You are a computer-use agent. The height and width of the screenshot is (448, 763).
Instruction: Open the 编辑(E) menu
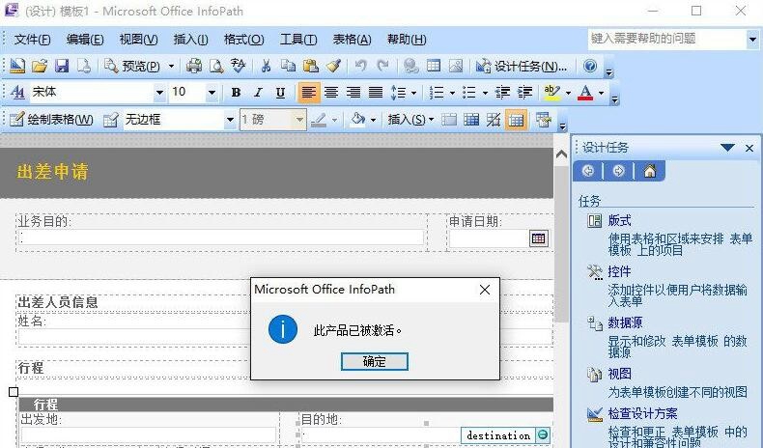click(x=85, y=40)
